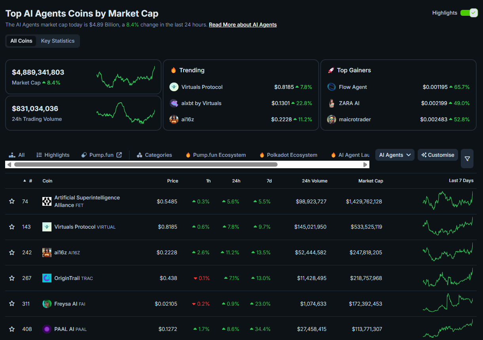The image size is (483, 340).
Task: Click the aixbt by Virtuals logo
Action: tap(174, 103)
